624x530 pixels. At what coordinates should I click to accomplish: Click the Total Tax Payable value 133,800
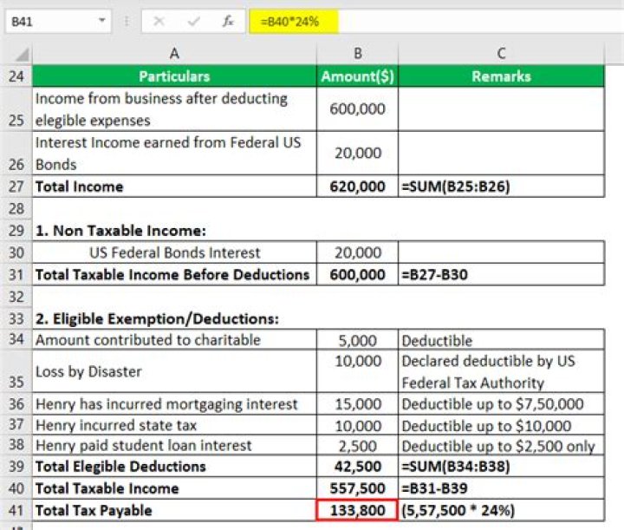click(357, 510)
